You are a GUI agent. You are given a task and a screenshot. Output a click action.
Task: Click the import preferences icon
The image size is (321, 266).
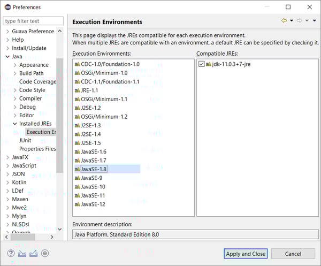coord(22,253)
